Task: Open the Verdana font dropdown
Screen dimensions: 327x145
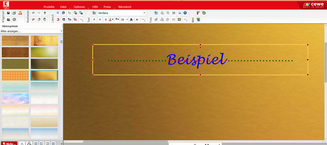Action: pos(121,13)
